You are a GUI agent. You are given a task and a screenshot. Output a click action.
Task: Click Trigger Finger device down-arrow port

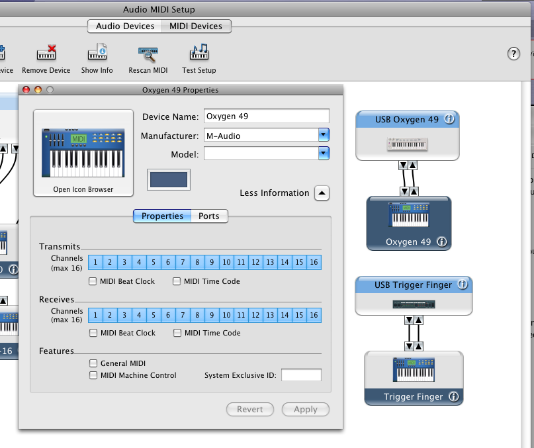(409, 347)
